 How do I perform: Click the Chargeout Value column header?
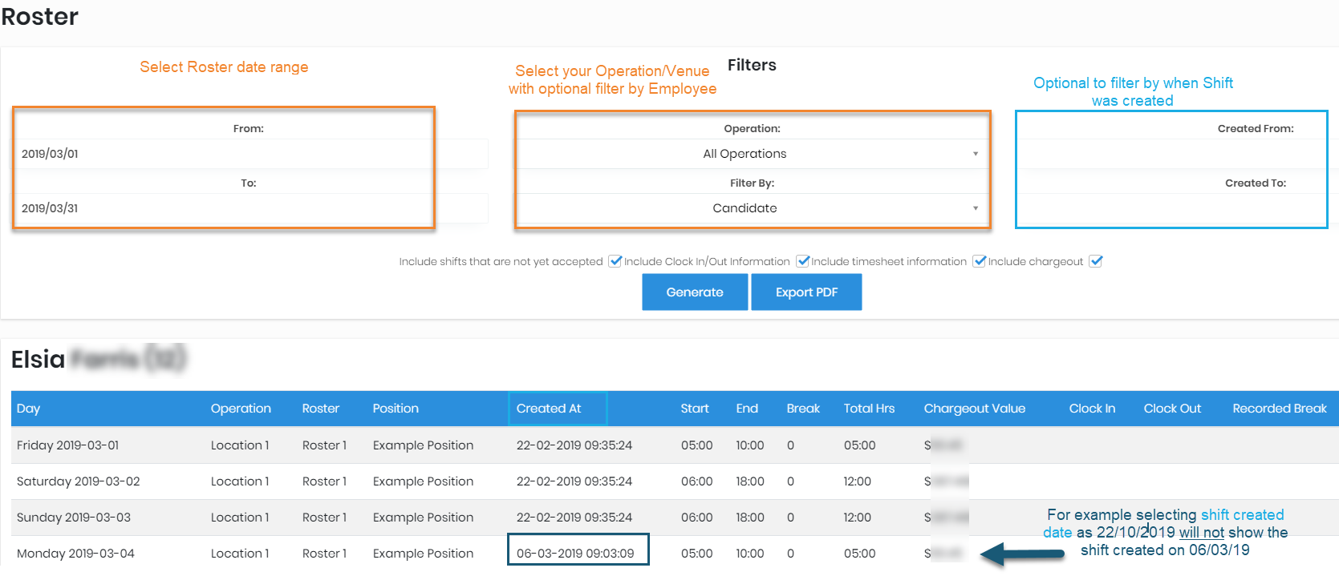coord(974,409)
